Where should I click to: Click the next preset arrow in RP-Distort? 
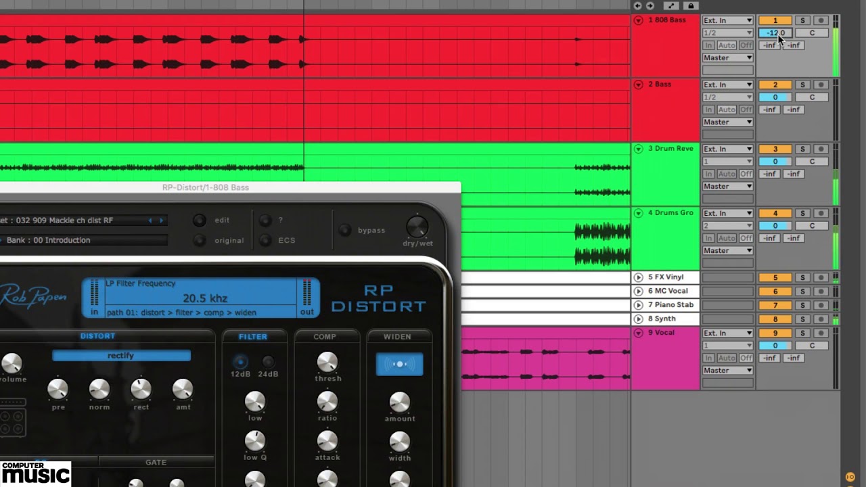pyautogui.click(x=161, y=221)
